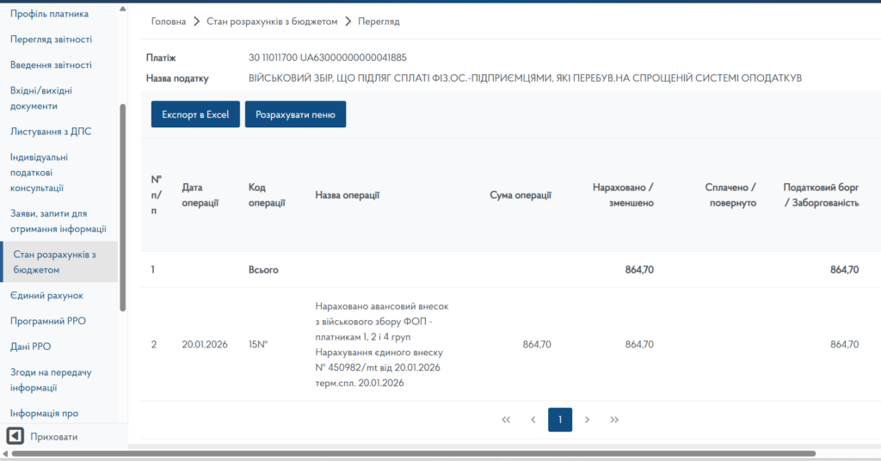
Task: Export table with Експорт в Excel
Action: pyautogui.click(x=195, y=114)
